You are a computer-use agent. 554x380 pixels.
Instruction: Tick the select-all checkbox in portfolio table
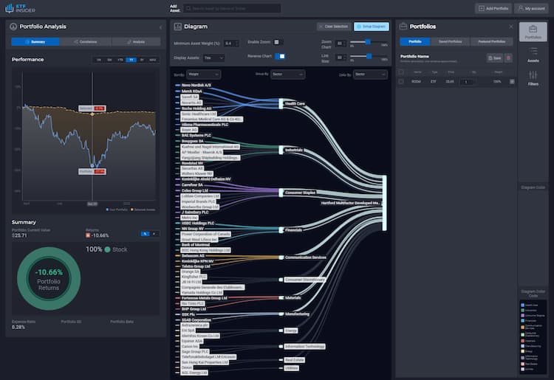coord(400,72)
